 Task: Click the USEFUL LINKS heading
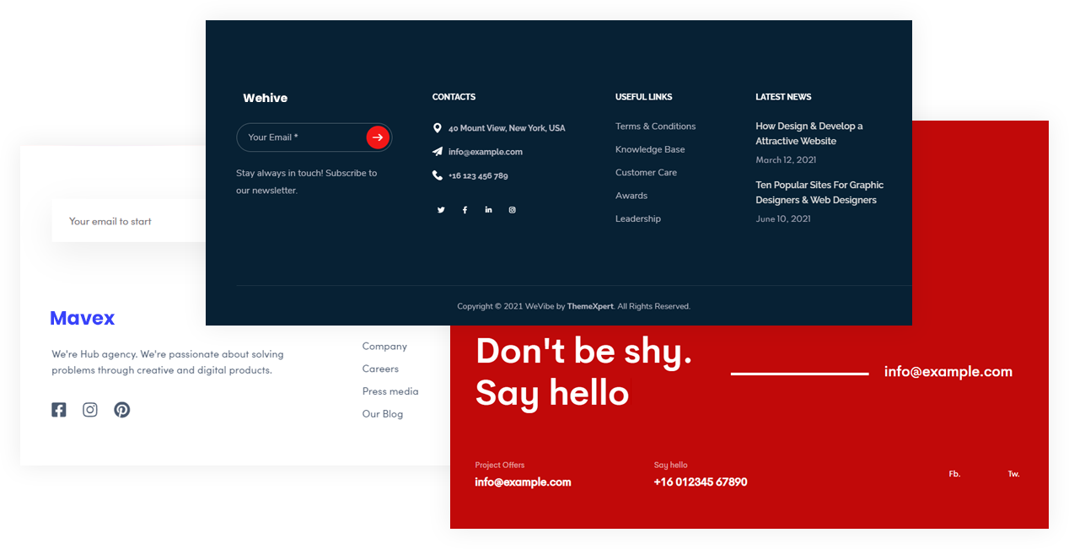pyautogui.click(x=644, y=97)
